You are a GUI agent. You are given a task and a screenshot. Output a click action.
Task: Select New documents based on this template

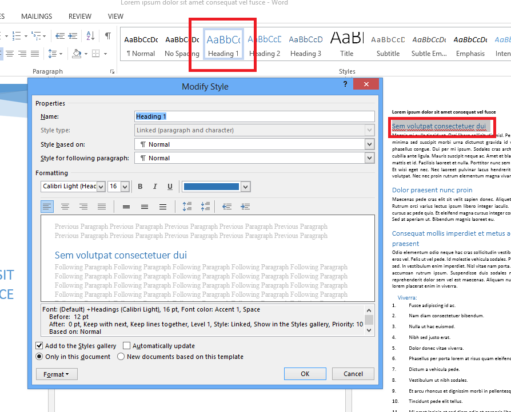(x=121, y=357)
